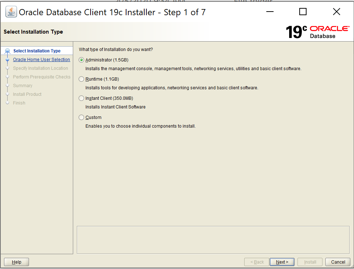The width and height of the screenshot is (354, 269).
Task: Select the Administrator (1.5GB) installation type
Action: click(x=82, y=60)
